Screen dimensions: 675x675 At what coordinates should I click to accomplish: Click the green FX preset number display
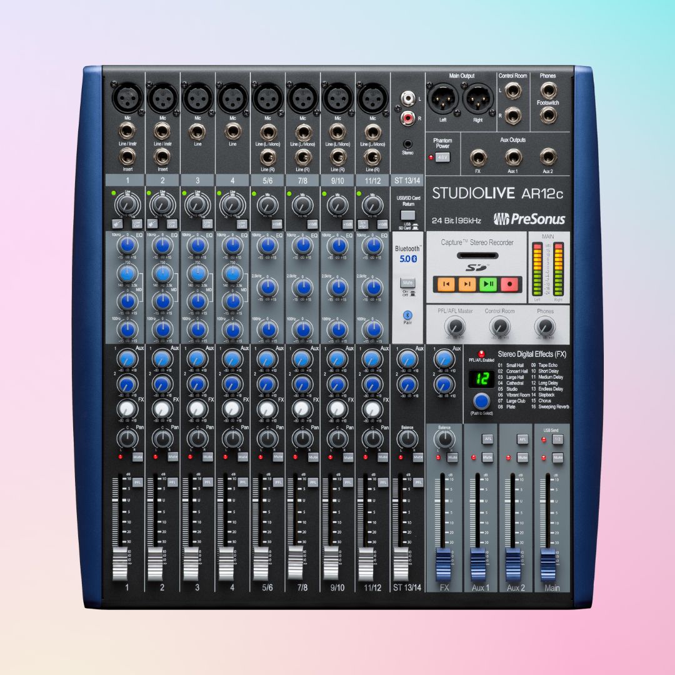pyautogui.click(x=481, y=378)
